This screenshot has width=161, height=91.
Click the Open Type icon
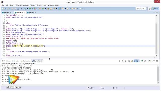point(48,9)
